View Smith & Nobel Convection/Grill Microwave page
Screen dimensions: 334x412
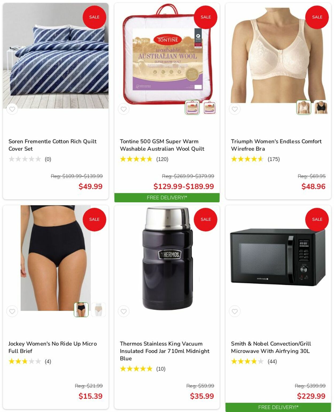coord(271,347)
